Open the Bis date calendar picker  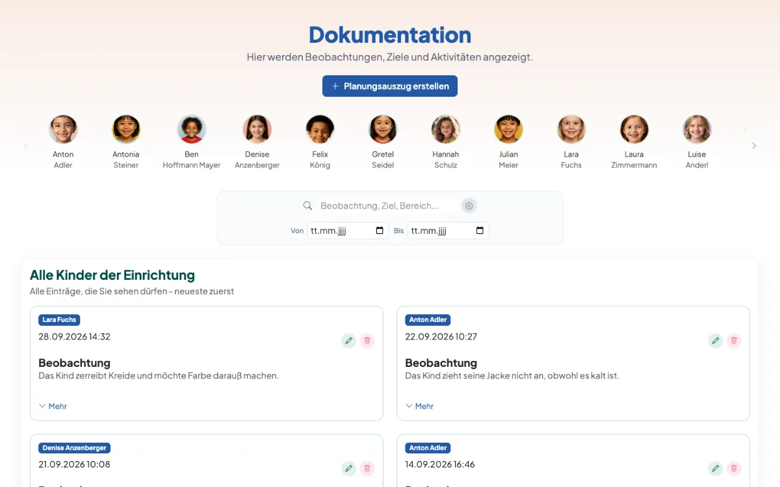point(480,231)
